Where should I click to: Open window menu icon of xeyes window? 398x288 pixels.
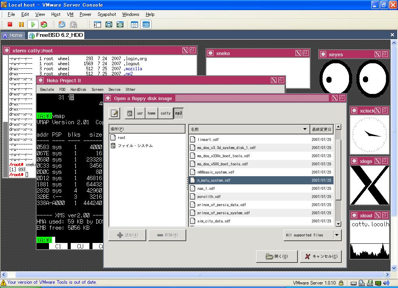[x=323, y=54]
